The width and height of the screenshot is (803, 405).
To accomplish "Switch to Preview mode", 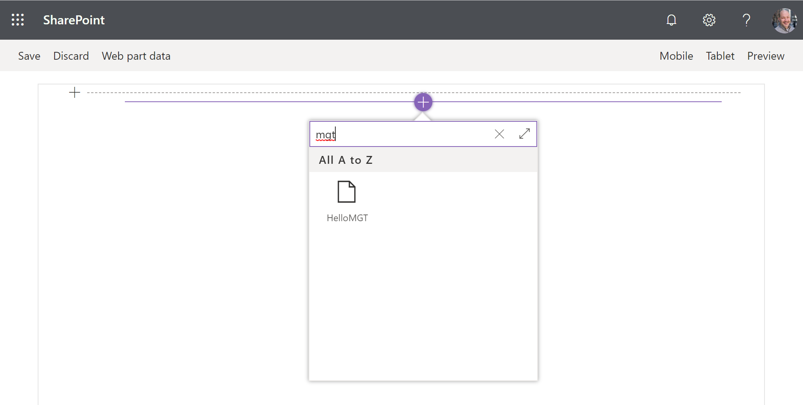I will pyautogui.click(x=765, y=56).
